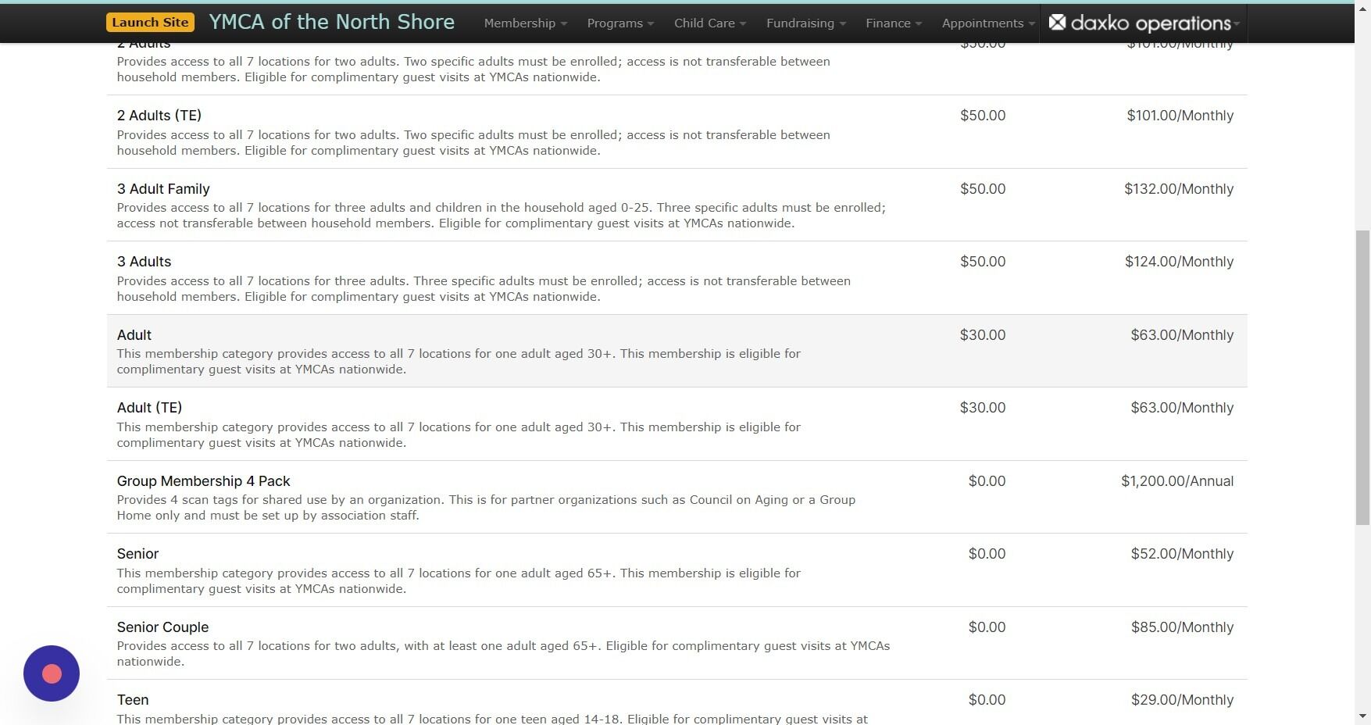This screenshot has height=725, width=1371.
Task: Open the YMCA of the North Shore home link
Action: pos(331,22)
